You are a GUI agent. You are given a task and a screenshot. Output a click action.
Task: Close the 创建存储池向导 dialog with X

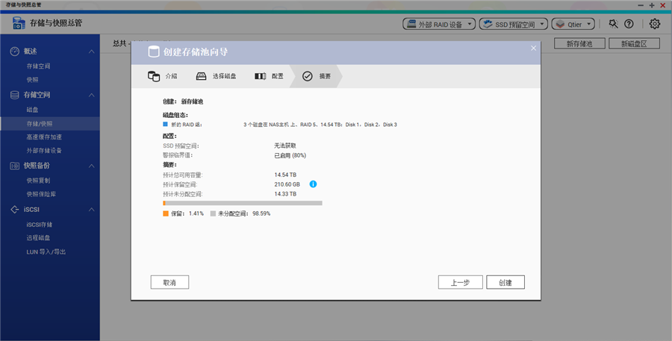(533, 49)
